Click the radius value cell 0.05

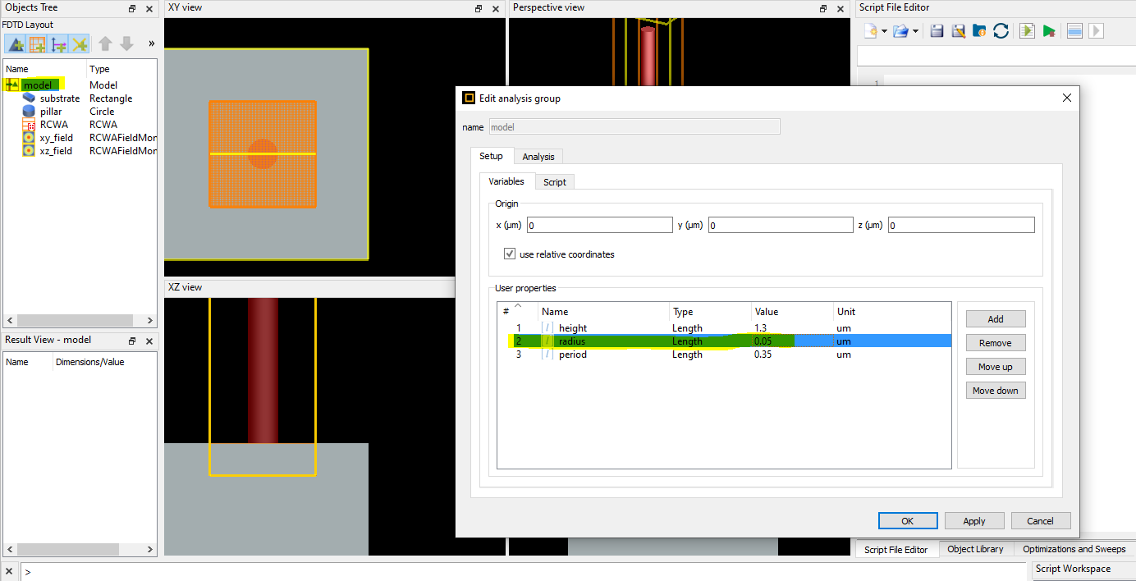point(792,341)
